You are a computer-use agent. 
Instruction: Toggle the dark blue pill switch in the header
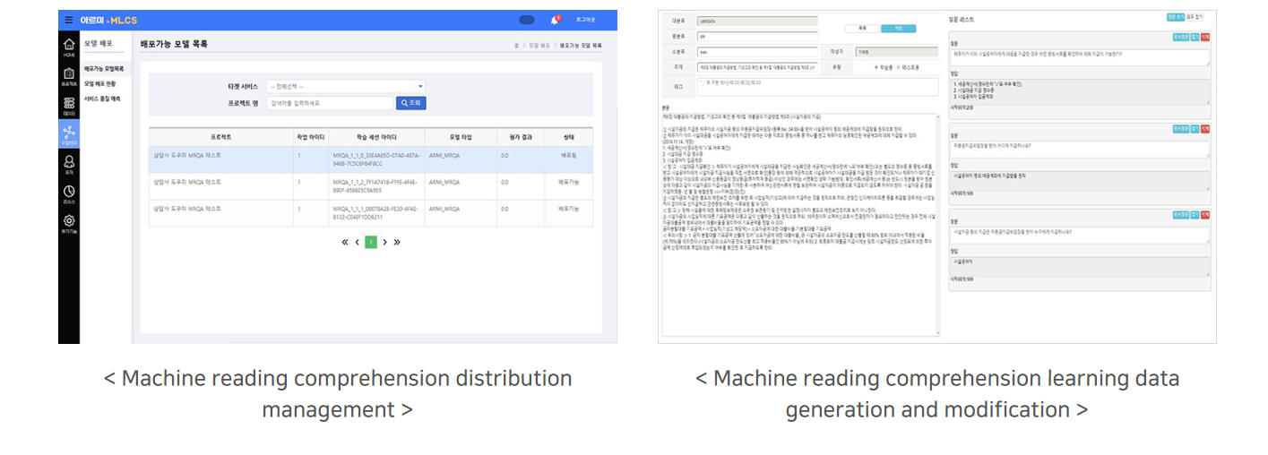(527, 20)
